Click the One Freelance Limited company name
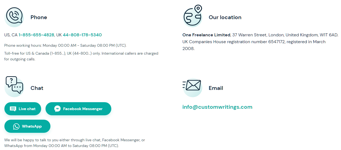Viewport: 341px width, 150px height. [x=206, y=35]
